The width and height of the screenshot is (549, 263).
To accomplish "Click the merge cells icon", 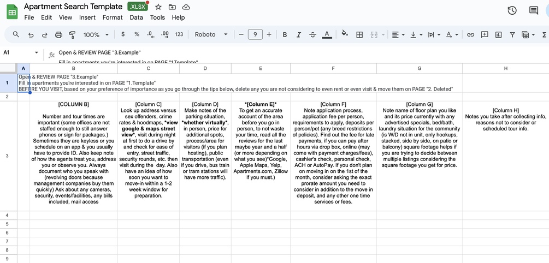I will click(x=374, y=34).
